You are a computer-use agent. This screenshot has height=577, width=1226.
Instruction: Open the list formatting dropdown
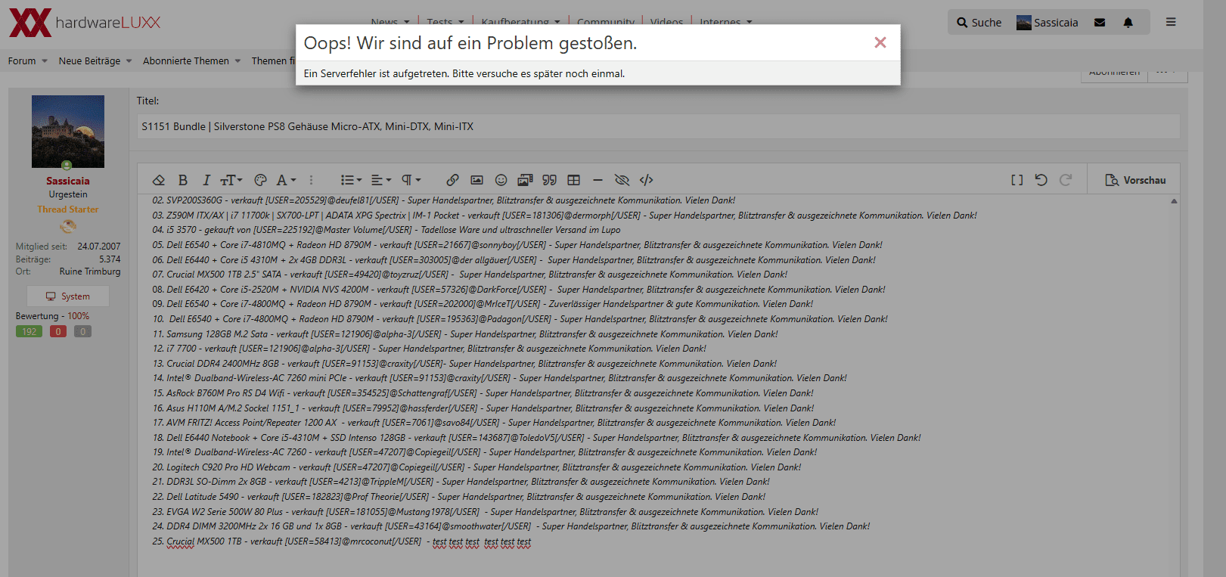pyautogui.click(x=351, y=180)
